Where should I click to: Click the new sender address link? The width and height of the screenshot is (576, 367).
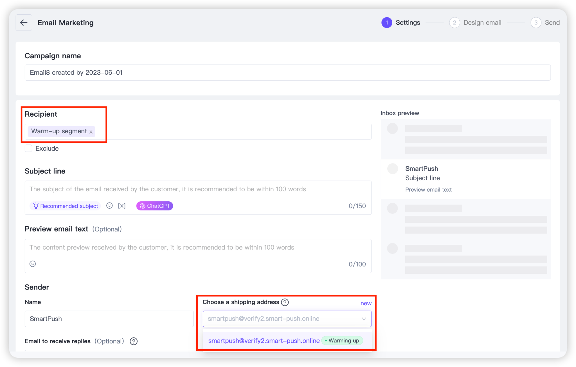pos(366,303)
